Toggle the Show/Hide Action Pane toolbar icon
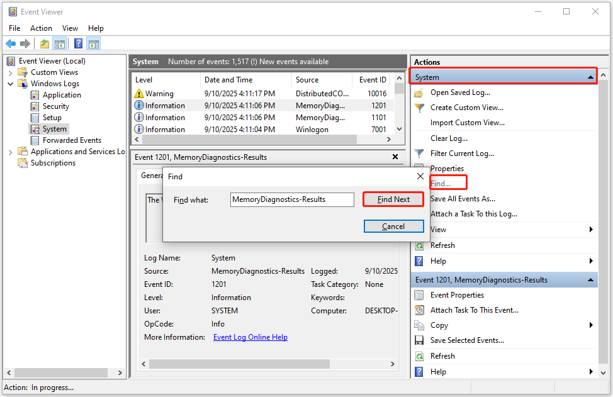 (x=93, y=43)
